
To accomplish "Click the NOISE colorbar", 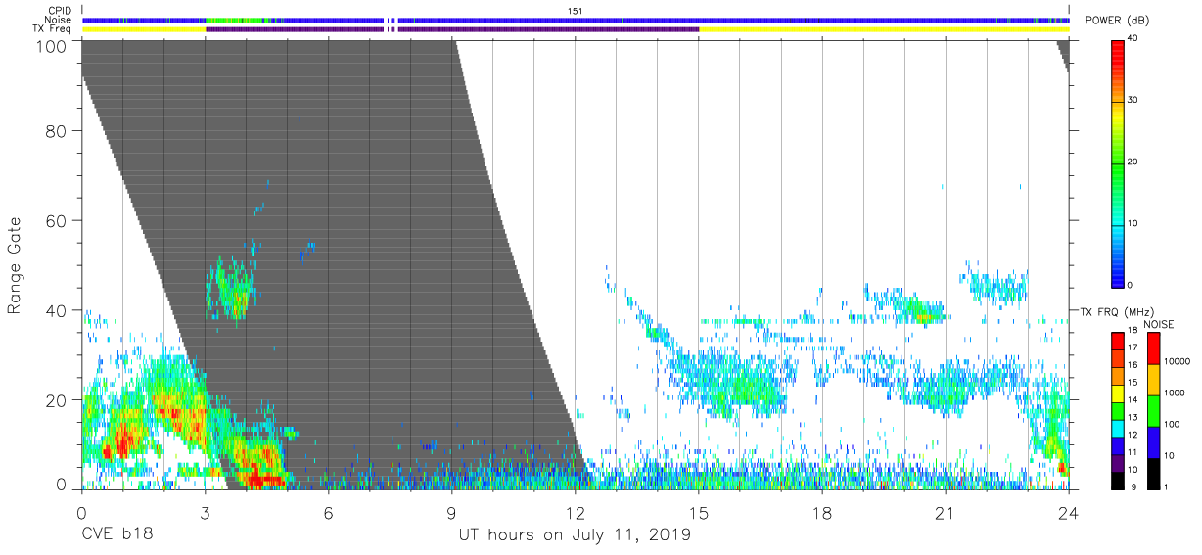I will click(1154, 411).
